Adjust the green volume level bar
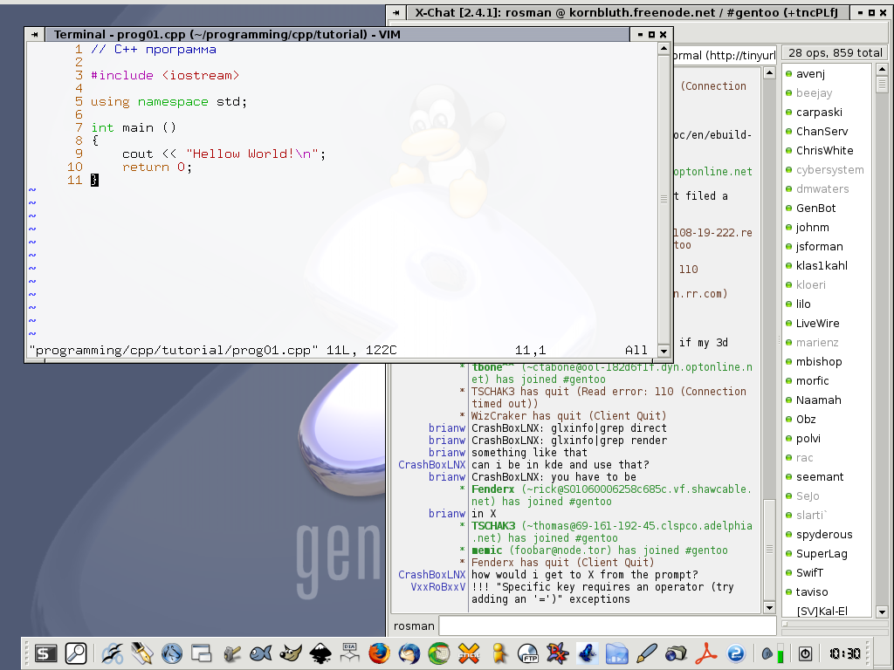This screenshot has height=670, width=894. coord(781,653)
